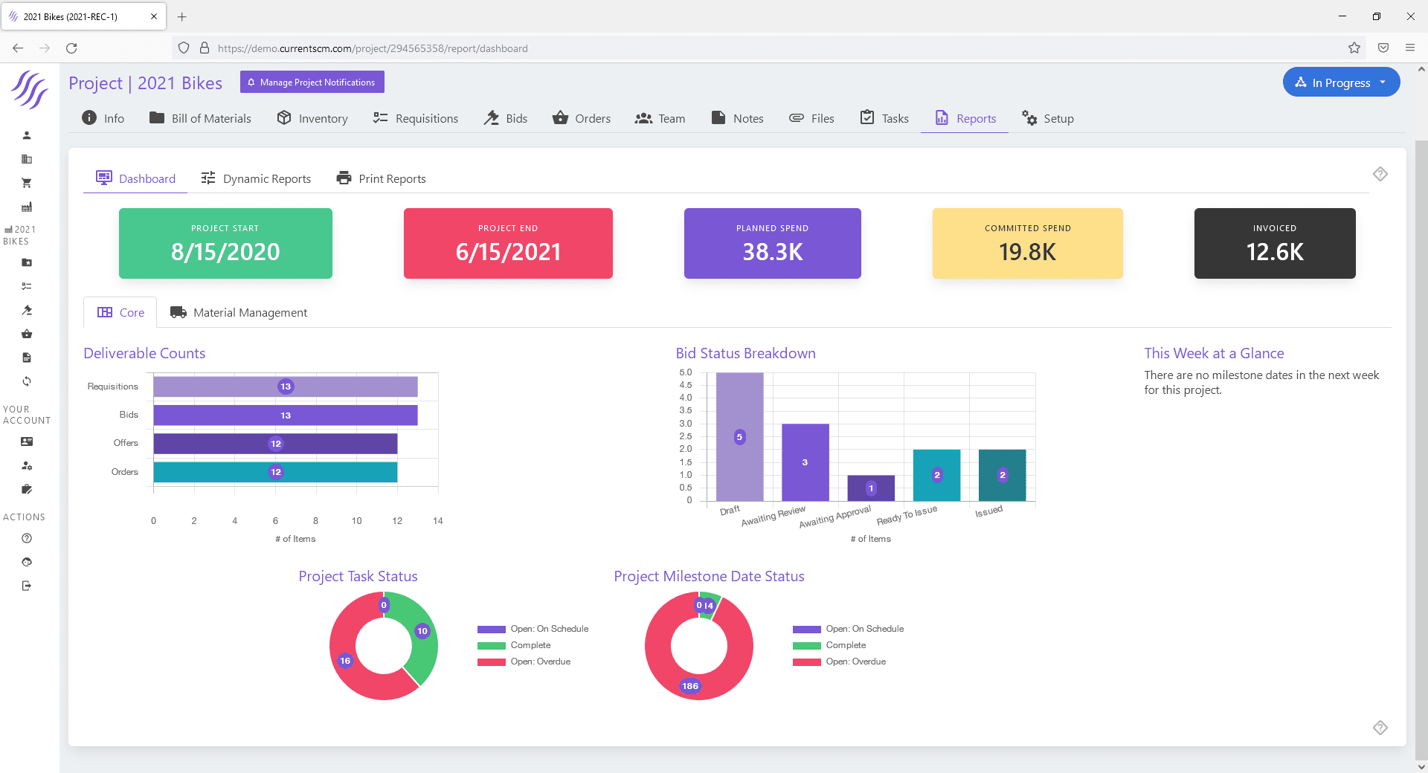The height and width of the screenshot is (773, 1428).
Task: Click Manage Project Notifications button
Action: 312,83
